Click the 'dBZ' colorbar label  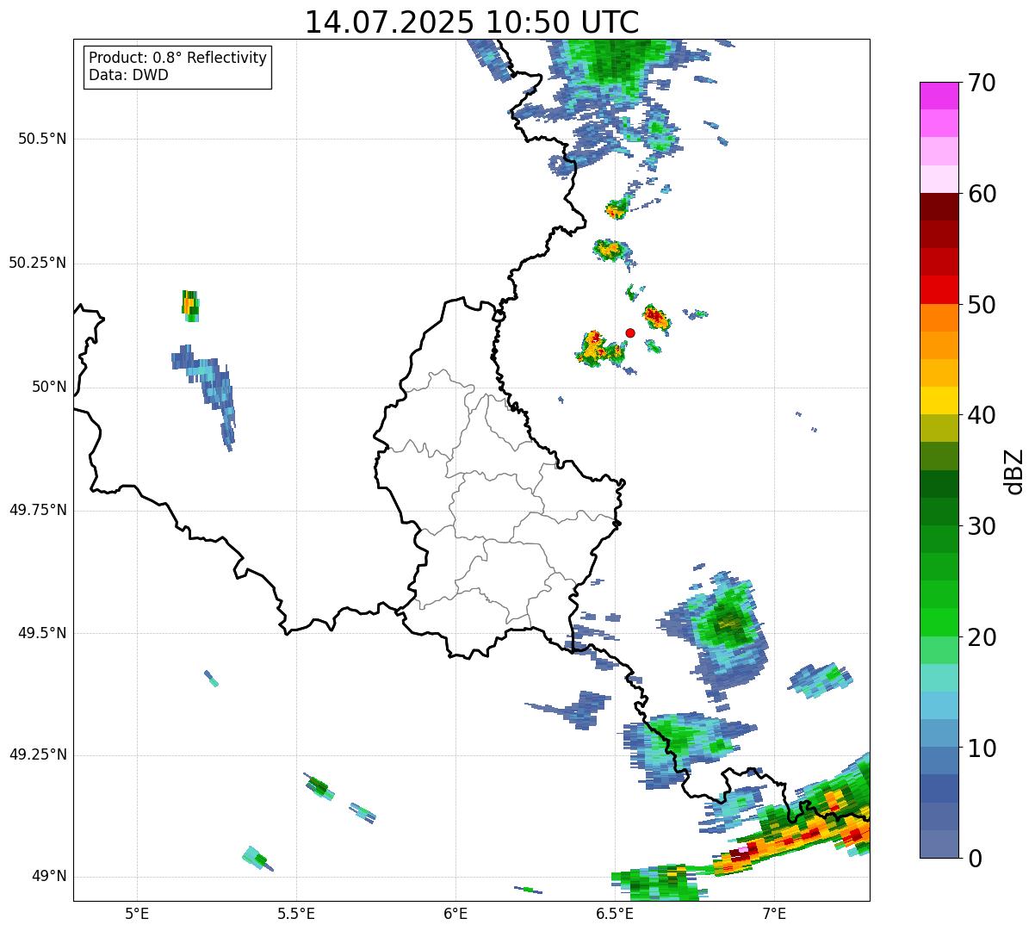[1014, 470]
